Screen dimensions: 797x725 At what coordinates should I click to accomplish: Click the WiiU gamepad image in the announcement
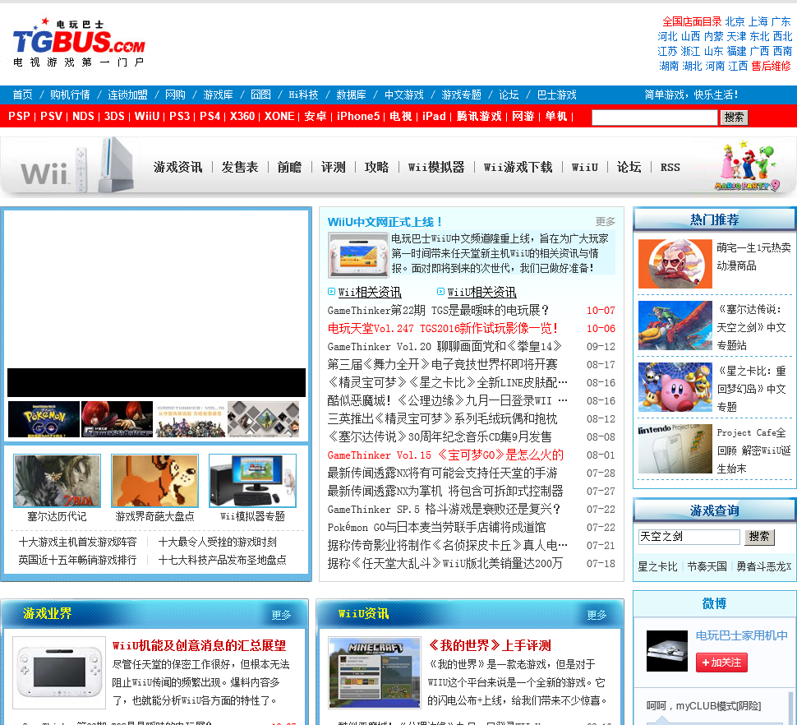358,255
